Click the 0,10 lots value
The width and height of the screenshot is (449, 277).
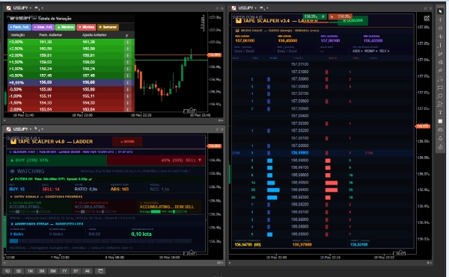coord(141,234)
